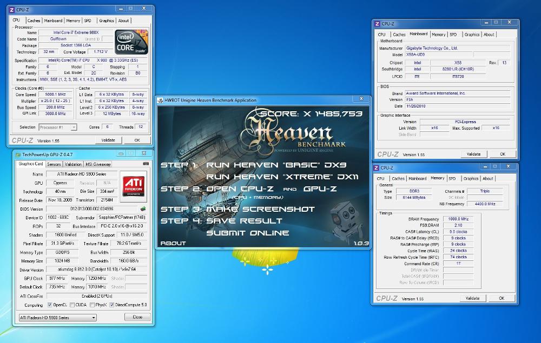This screenshot has width=541, height=343.
Task: Click the Model value X58A-UD9
Action: (x=438, y=55)
